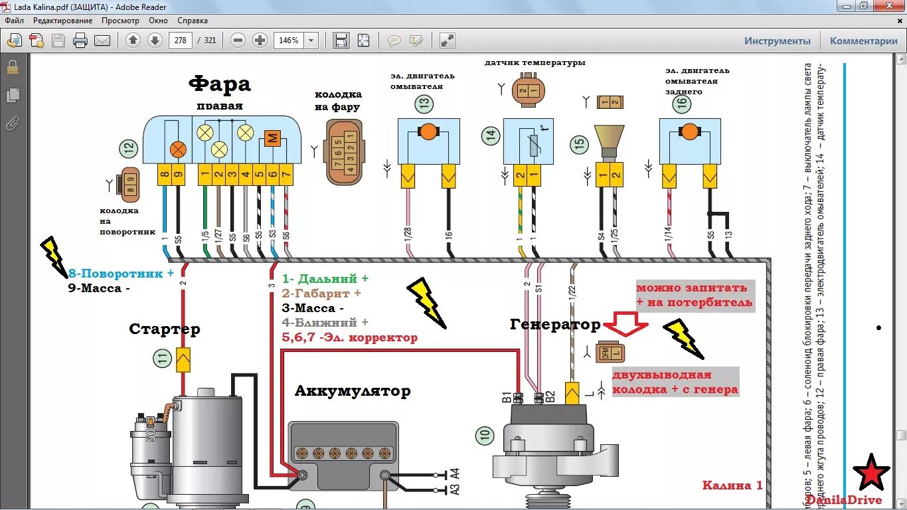This screenshot has width=907, height=510.
Task: Click the 'Фара' heading text
Action: click(x=220, y=84)
